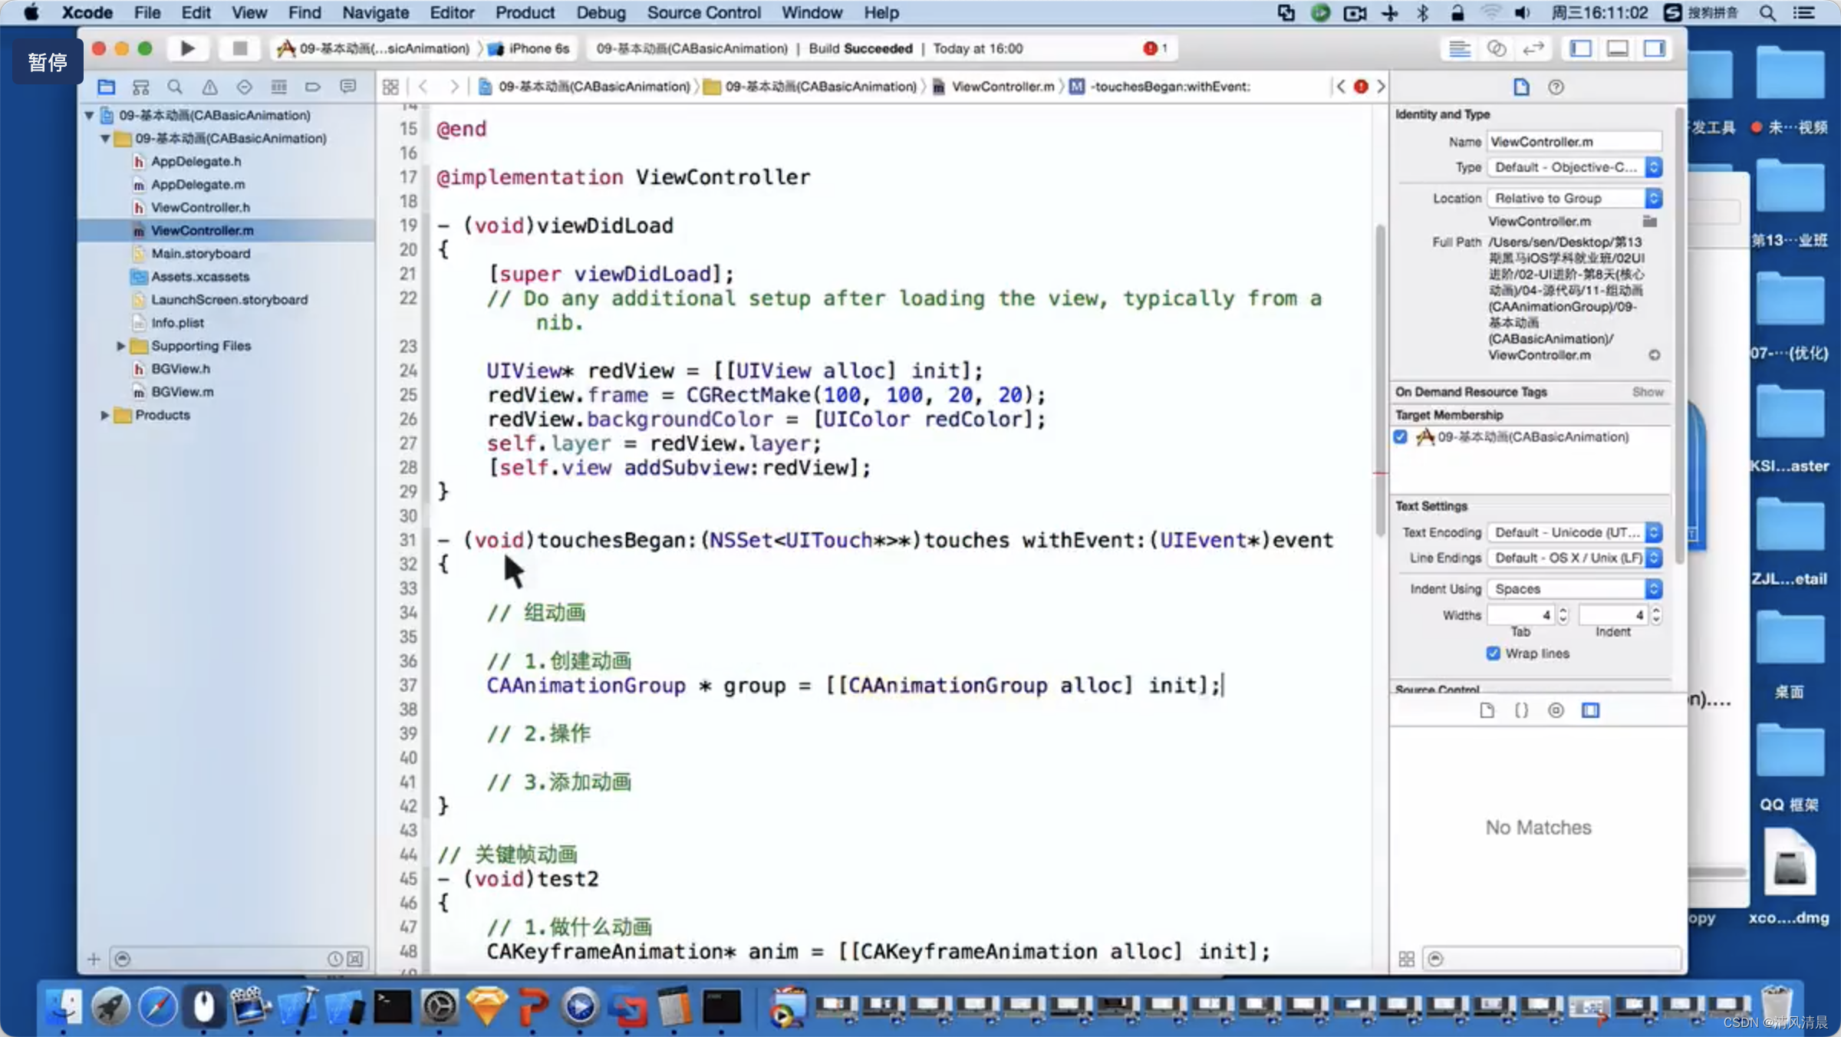This screenshot has height=1037, width=1841.
Task: Open the Issue navigator
Action: coord(209,87)
